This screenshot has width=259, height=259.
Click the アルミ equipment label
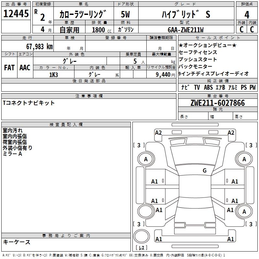click(x=233, y=87)
